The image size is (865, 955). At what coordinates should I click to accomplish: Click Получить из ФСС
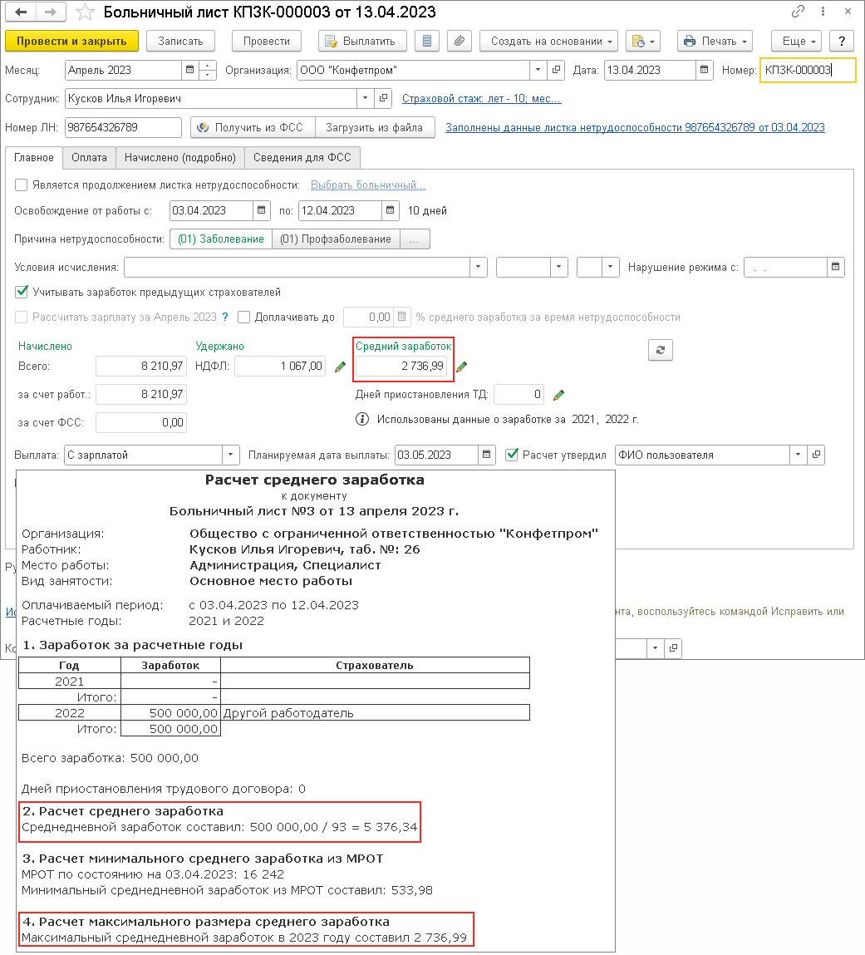pyautogui.click(x=253, y=127)
